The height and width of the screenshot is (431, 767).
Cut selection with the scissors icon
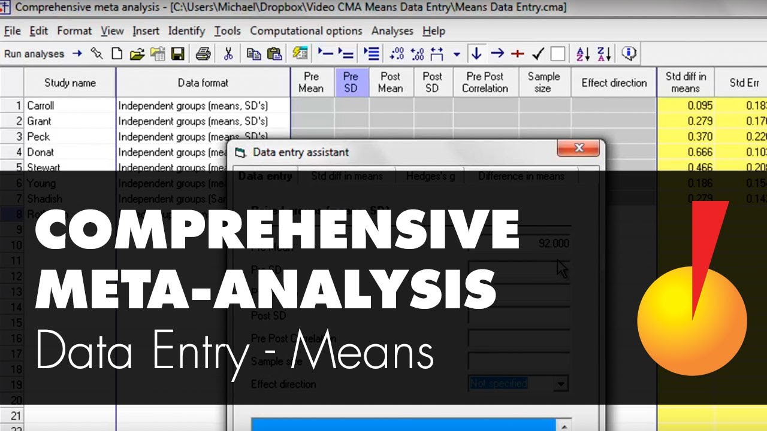point(228,54)
